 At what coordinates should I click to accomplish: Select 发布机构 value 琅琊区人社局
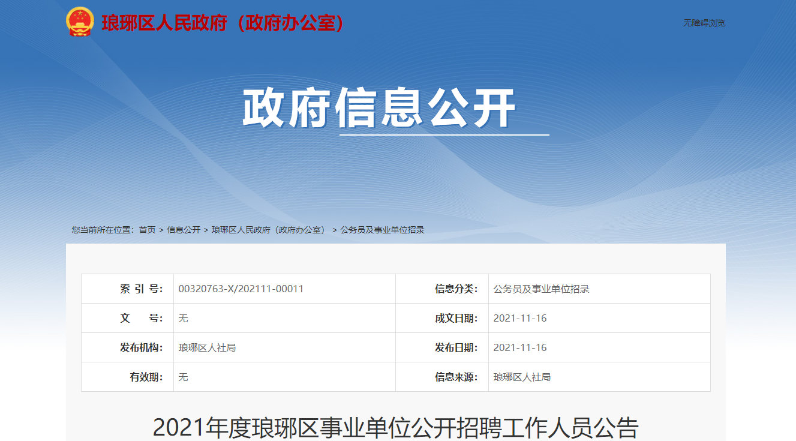[207, 347]
